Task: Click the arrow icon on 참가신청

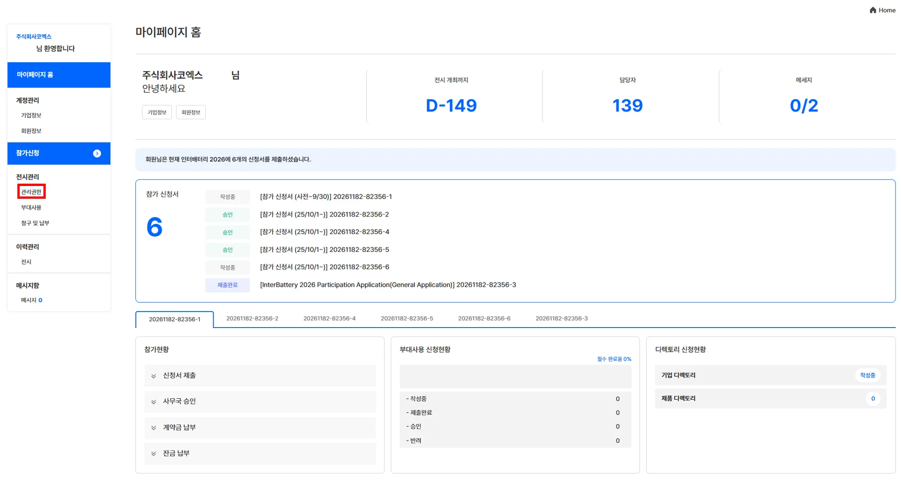Action: tap(97, 154)
